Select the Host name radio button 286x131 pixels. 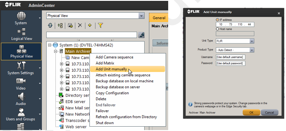pyautogui.click(x=217, y=29)
